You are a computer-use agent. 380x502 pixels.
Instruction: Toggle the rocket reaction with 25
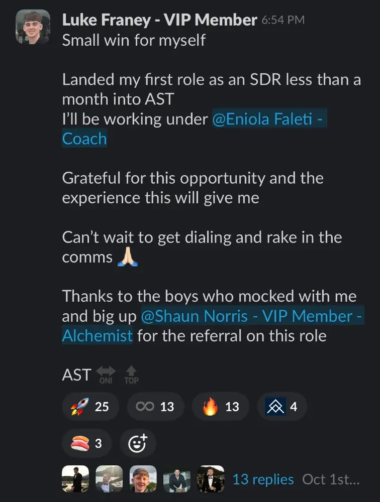click(x=90, y=406)
